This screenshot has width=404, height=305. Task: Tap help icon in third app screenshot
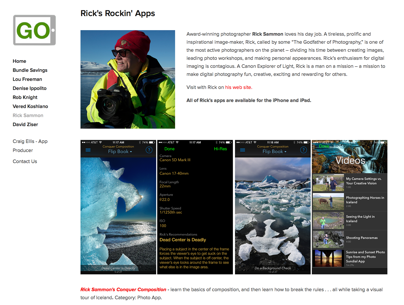(x=303, y=150)
